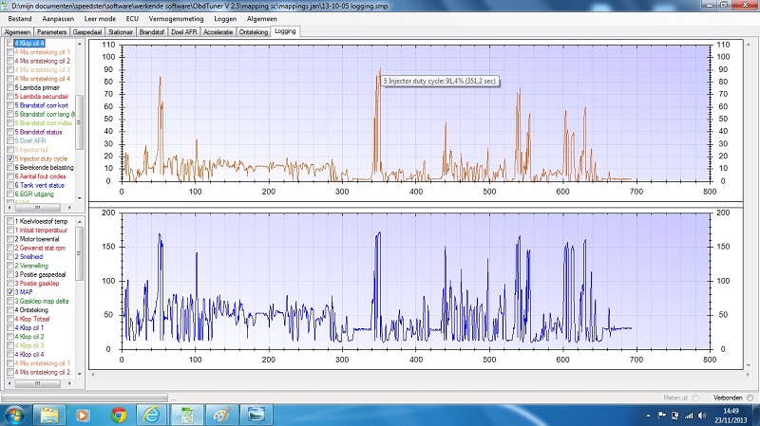760x426 pixels.
Task: Click lower list scroll-down arrow
Action: [80, 374]
